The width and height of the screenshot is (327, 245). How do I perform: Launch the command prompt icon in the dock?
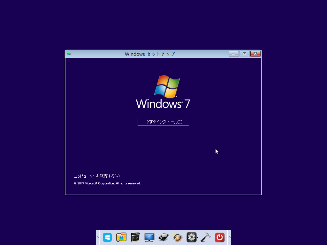135,237
